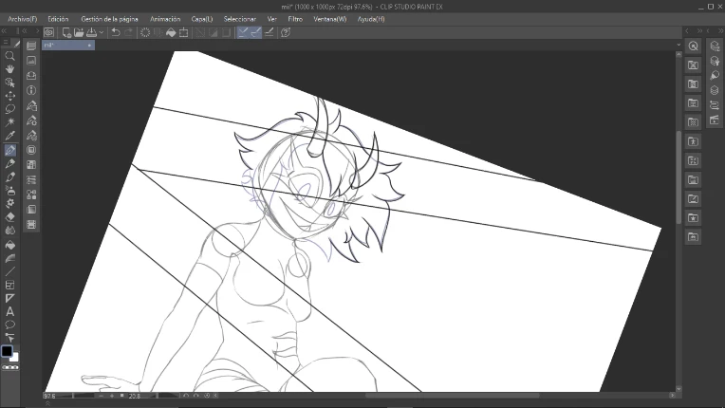The width and height of the screenshot is (725, 408).
Task: Click the horizontal canvas scrollbar
Action: 453,396
